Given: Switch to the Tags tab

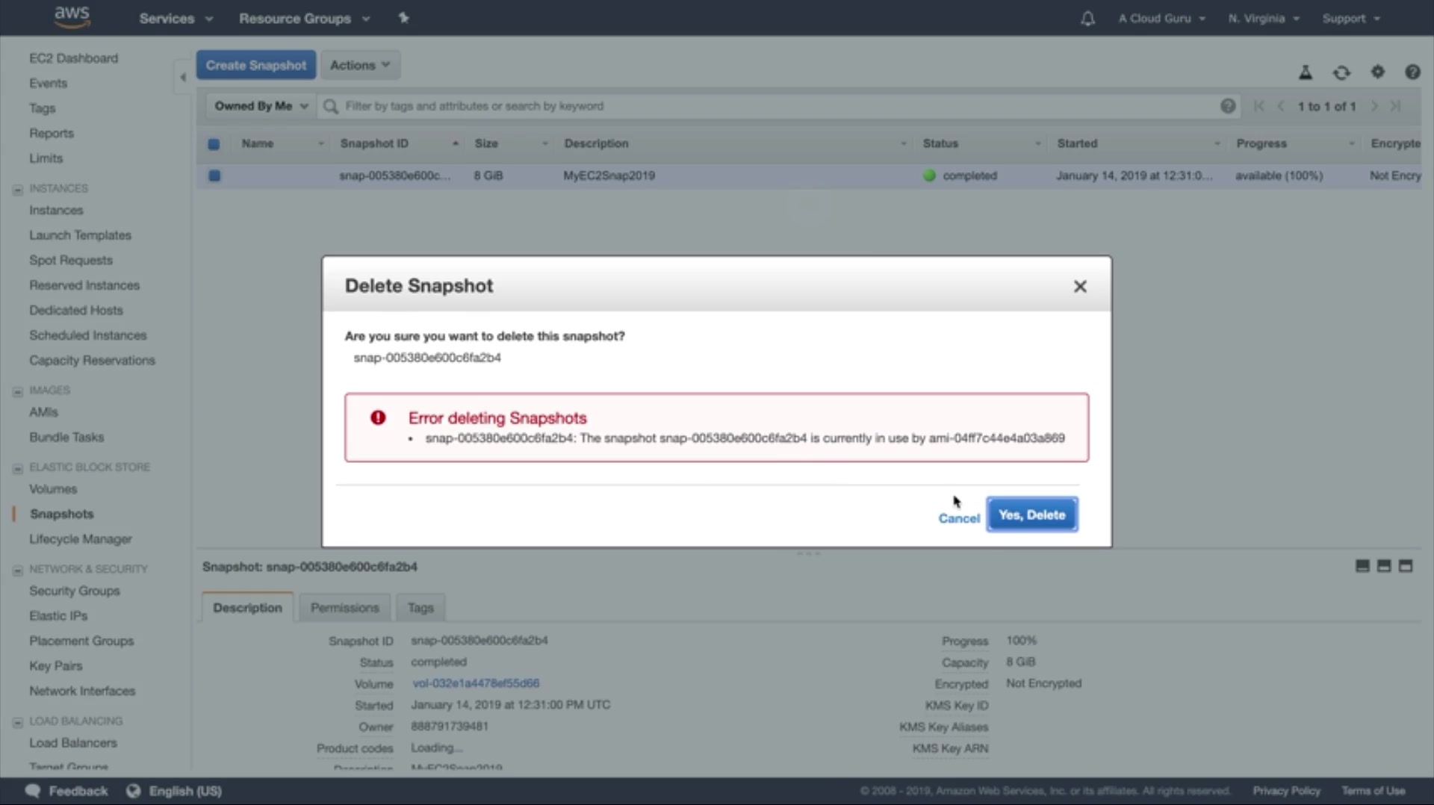Looking at the screenshot, I should click(420, 608).
